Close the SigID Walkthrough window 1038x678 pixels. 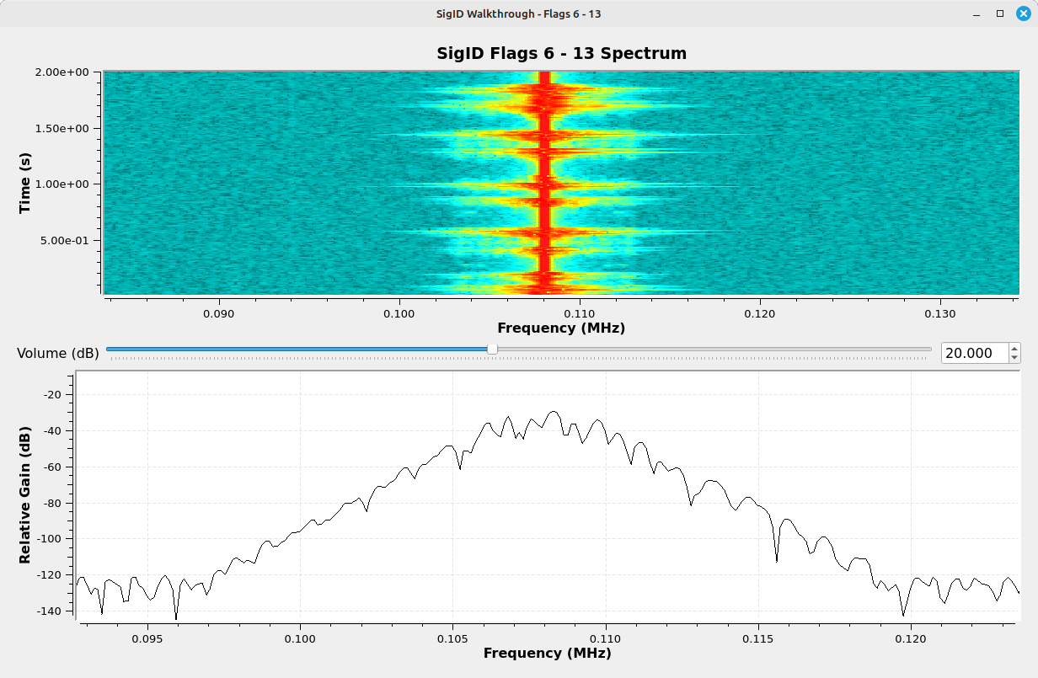pos(1023,13)
